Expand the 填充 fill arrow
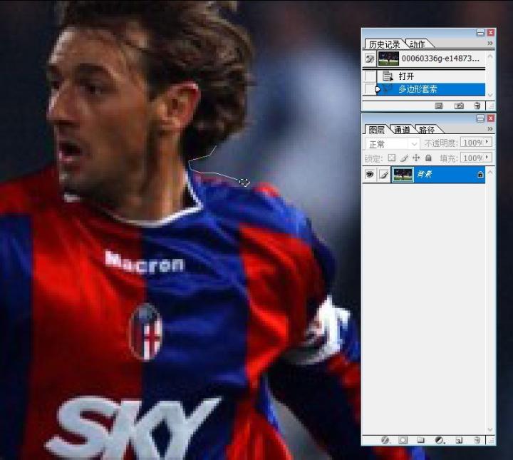513x460 pixels. [488, 158]
